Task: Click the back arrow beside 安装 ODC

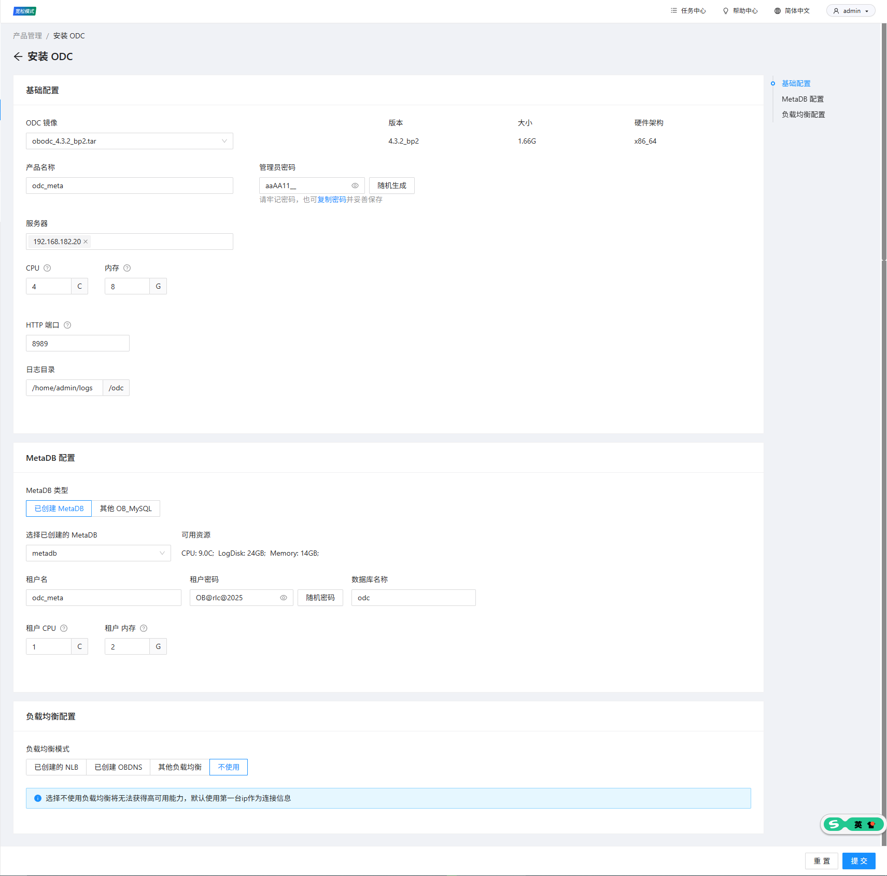Action: pyautogui.click(x=18, y=56)
